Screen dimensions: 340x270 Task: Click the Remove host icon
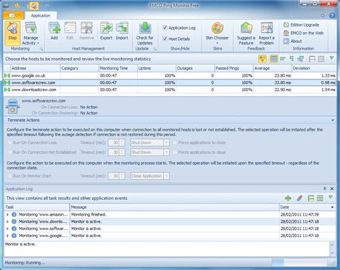[87, 31]
